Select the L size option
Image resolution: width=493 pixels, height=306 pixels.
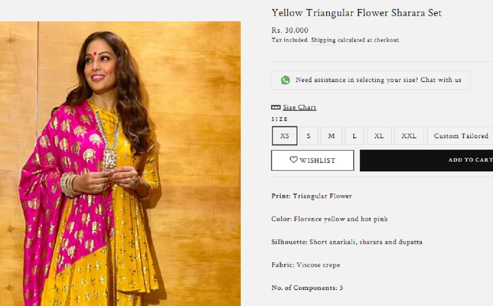354,136
